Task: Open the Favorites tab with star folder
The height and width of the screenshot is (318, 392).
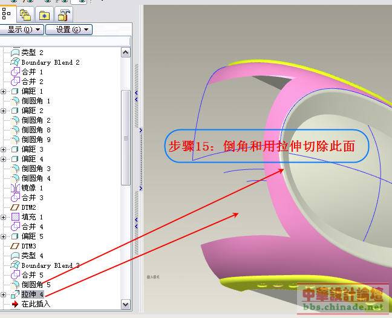Action: pyautogui.click(x=44, y=15)
